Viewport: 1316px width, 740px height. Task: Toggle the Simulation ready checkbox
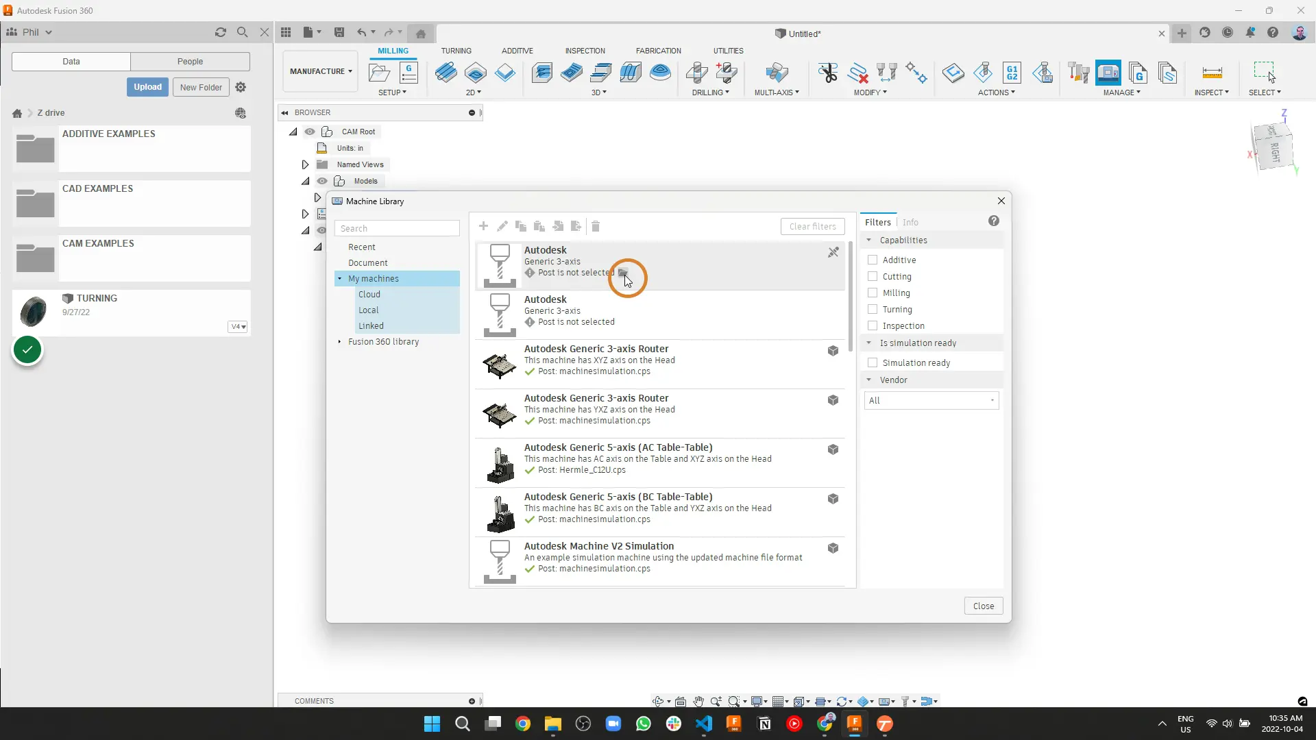pyautogui.click(x=873, y=362)
